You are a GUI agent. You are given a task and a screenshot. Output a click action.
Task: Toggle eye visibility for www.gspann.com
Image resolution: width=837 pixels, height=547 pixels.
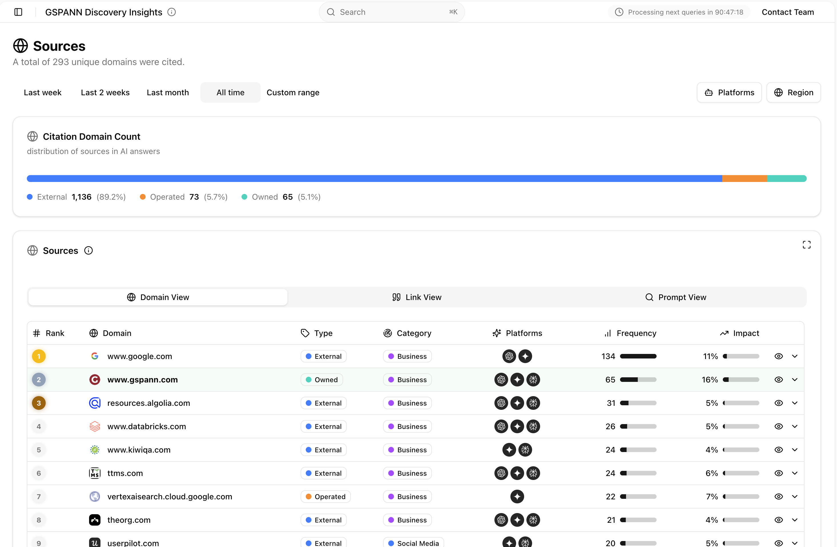click(778, 379)
